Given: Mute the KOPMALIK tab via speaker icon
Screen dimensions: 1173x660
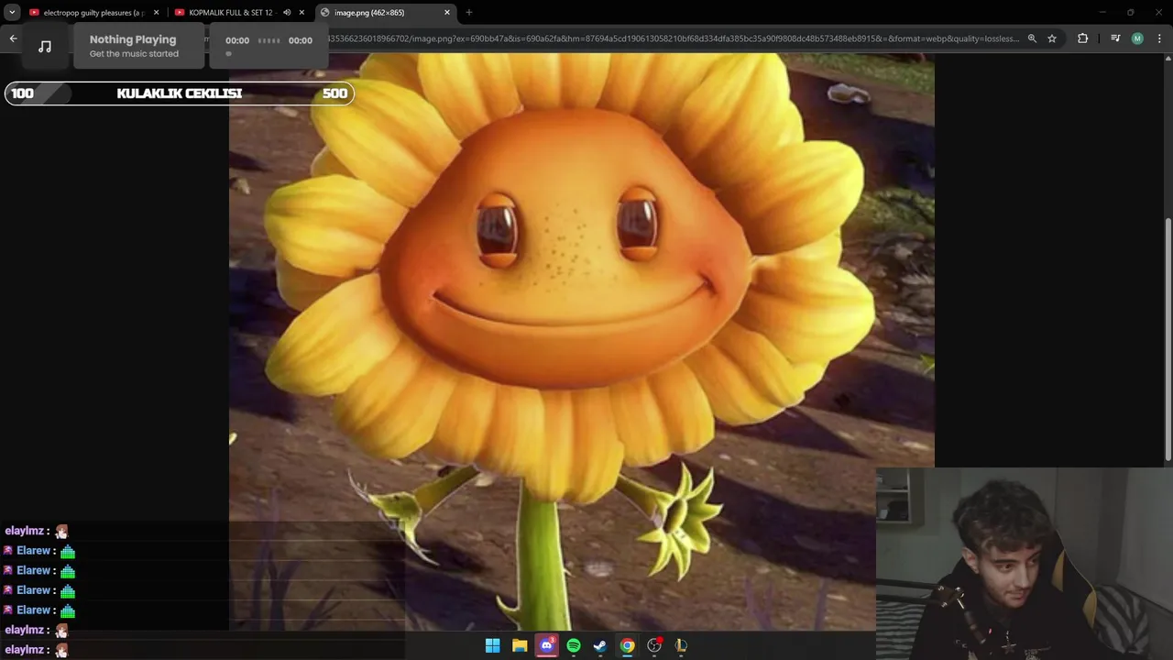Looking at the screenshot, I should (287, 13).
